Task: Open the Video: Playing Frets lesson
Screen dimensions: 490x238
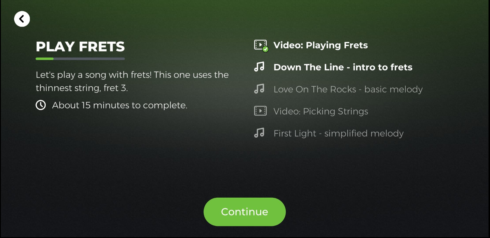Action: [320, 45]
